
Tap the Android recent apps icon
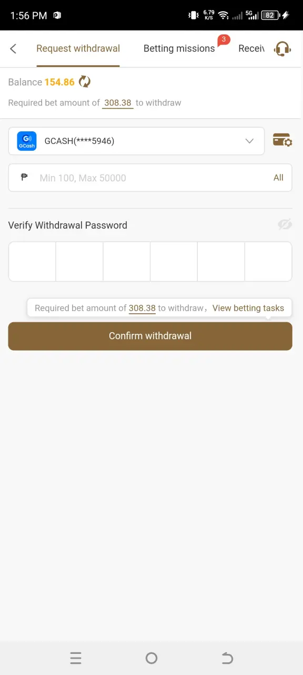[x=76, y=658]
